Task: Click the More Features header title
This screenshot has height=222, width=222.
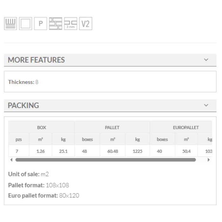Action: 36,60
